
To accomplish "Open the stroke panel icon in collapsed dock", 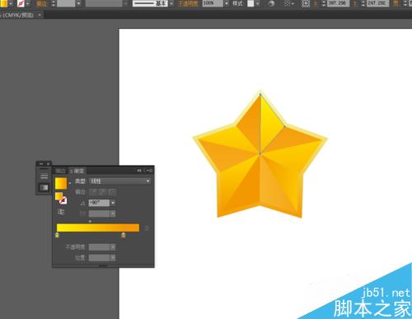I will pyautogui.click(x=44, y=176).
